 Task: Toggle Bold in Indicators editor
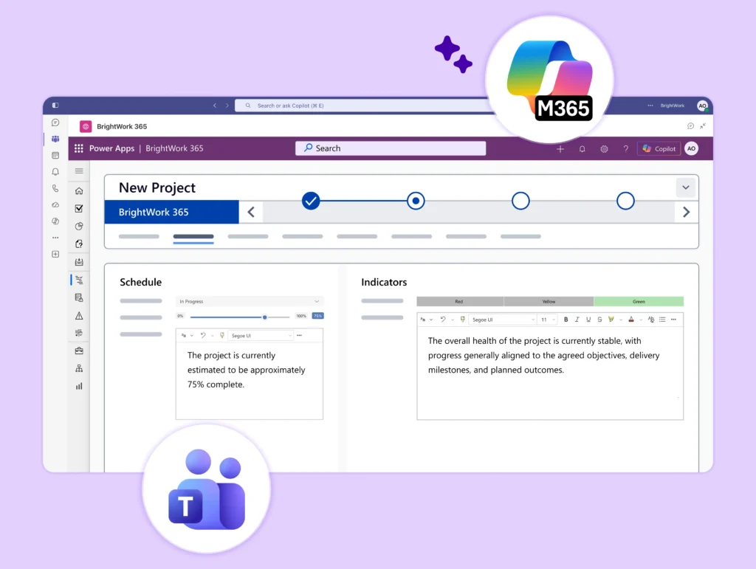566,320
